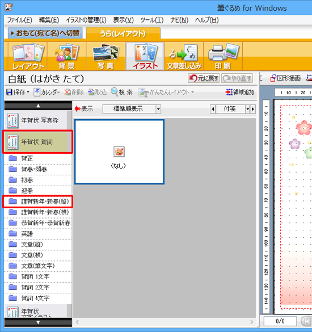The image size is (312, 332).
Task: Open the 賀正 folder
Action: point(37,158)
